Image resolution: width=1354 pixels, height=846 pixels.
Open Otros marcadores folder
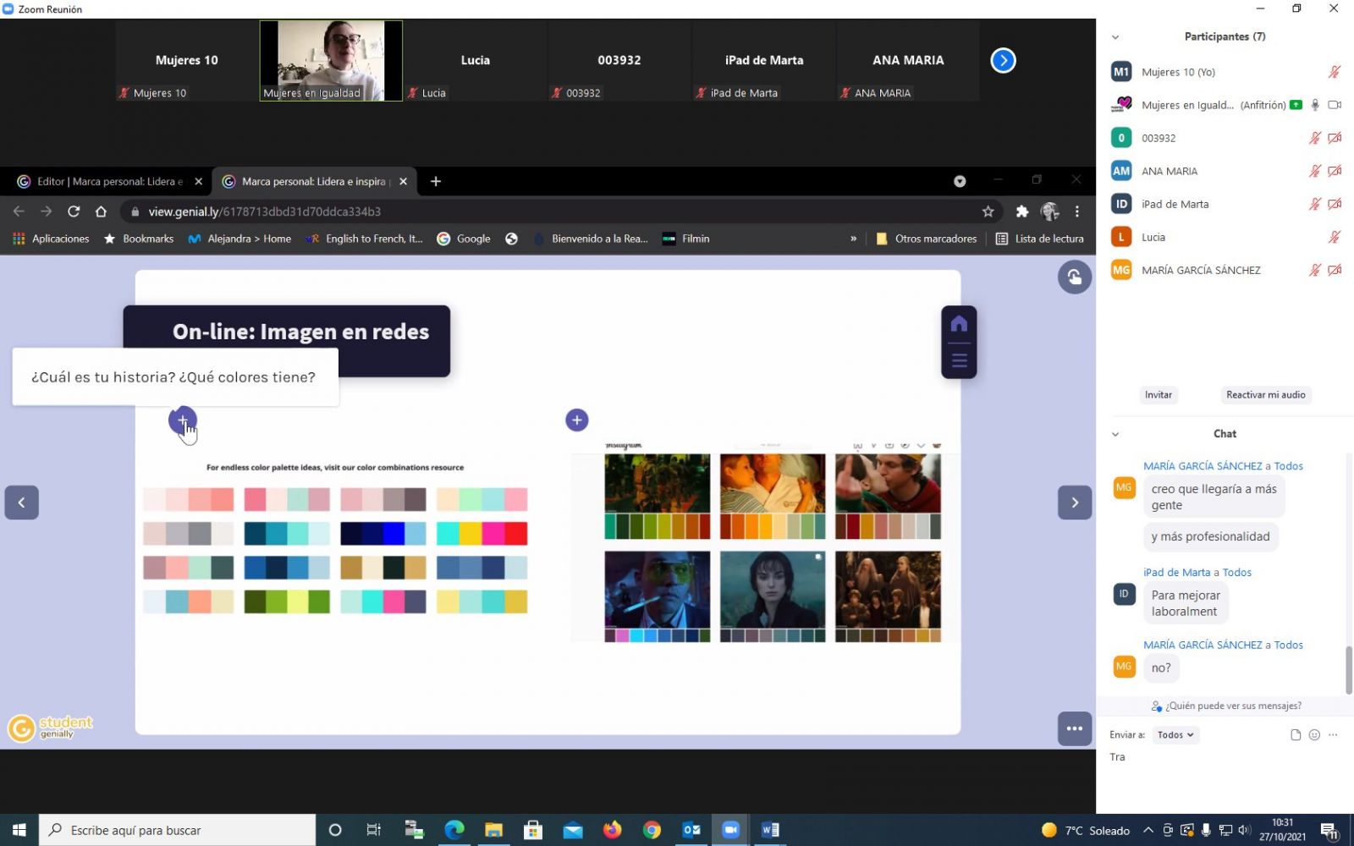(x=926, y=239)
